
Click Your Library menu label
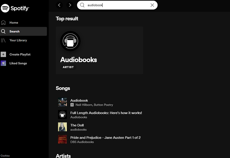(x=18, y=40)
